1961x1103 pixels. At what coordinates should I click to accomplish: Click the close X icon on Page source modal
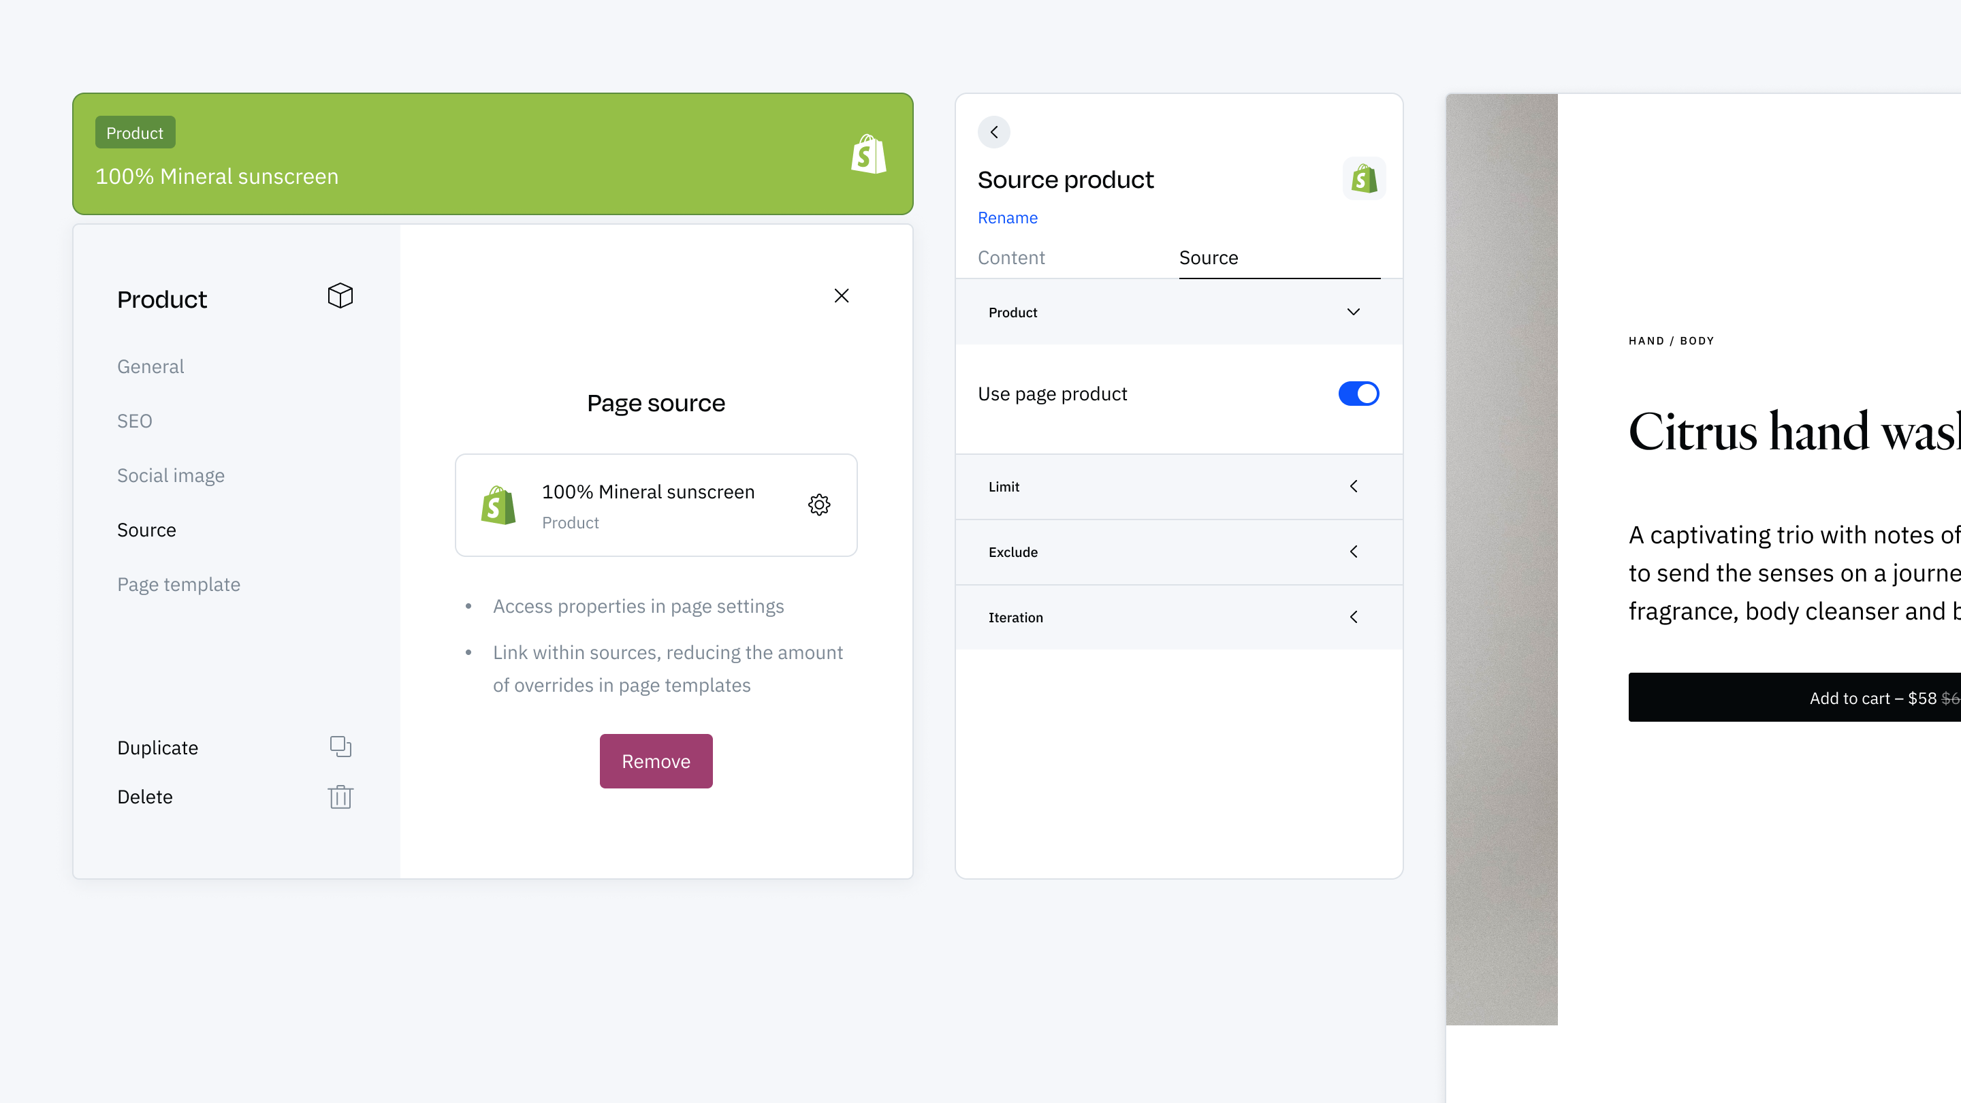[x=840, y=295]
